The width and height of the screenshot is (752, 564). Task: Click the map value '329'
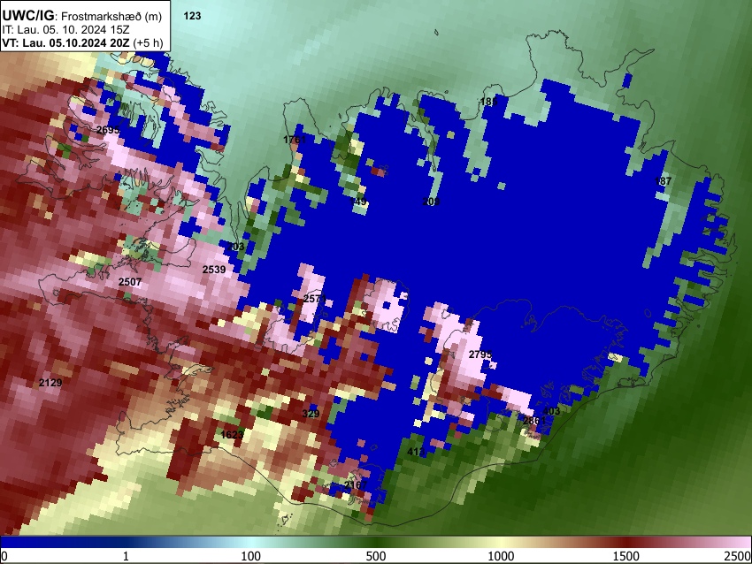[x=311, y=414]
